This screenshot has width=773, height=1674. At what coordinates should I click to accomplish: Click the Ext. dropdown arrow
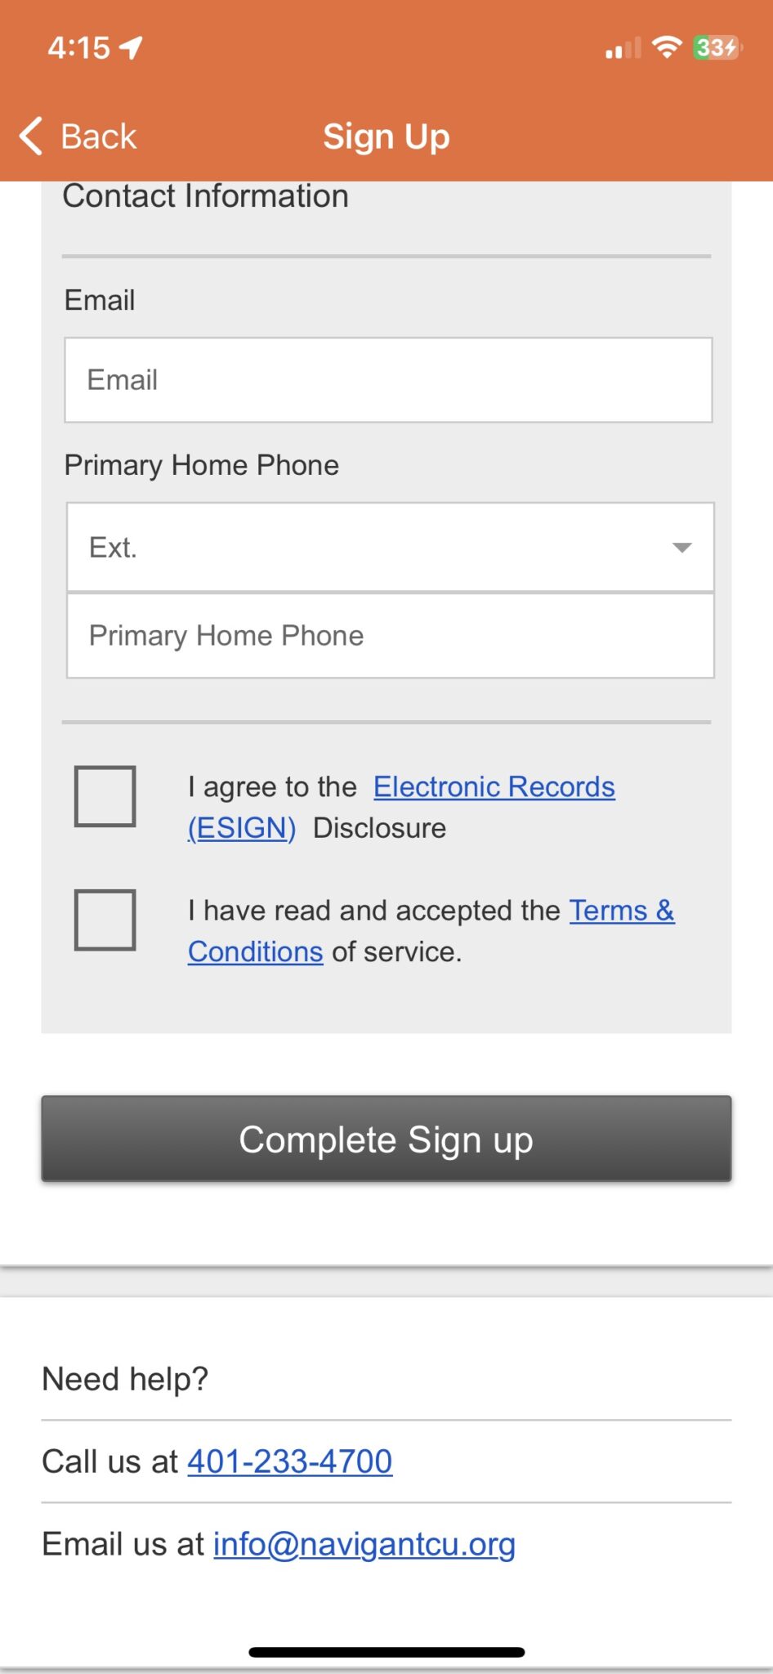click(x=681, y=548)
